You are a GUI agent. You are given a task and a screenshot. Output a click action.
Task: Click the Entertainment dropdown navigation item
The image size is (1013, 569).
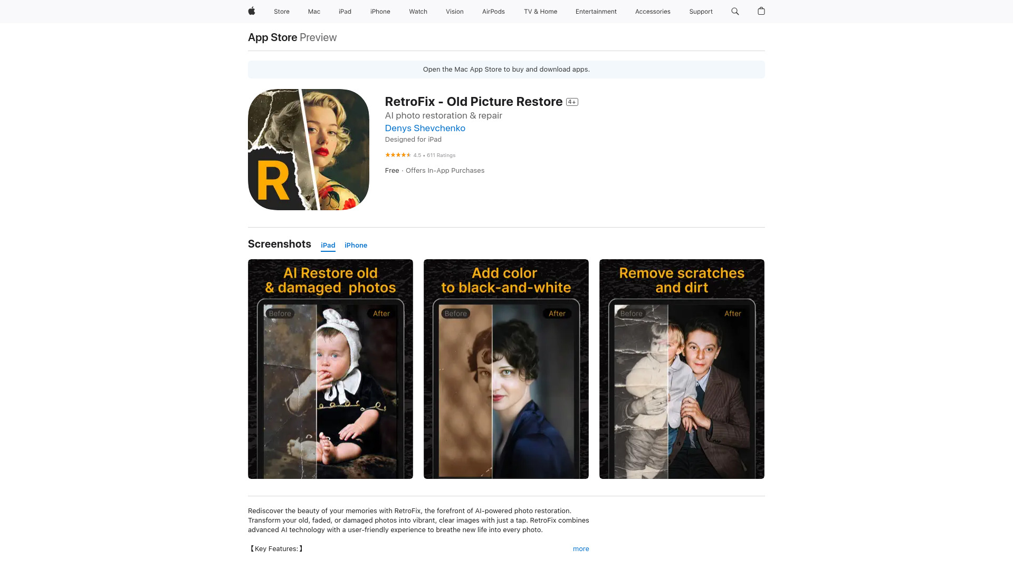tap(596, 11)
